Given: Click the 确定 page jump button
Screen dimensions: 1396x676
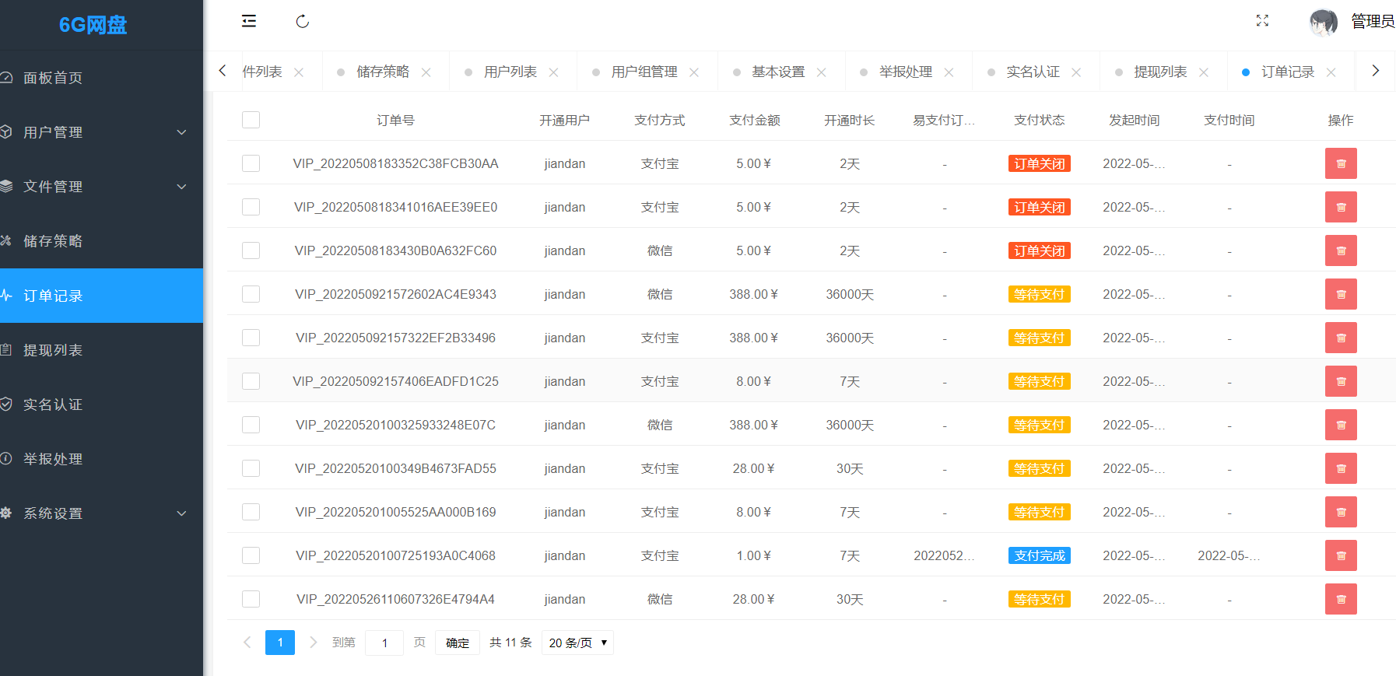Looking at the screenshot, I should tap(458, 643).
